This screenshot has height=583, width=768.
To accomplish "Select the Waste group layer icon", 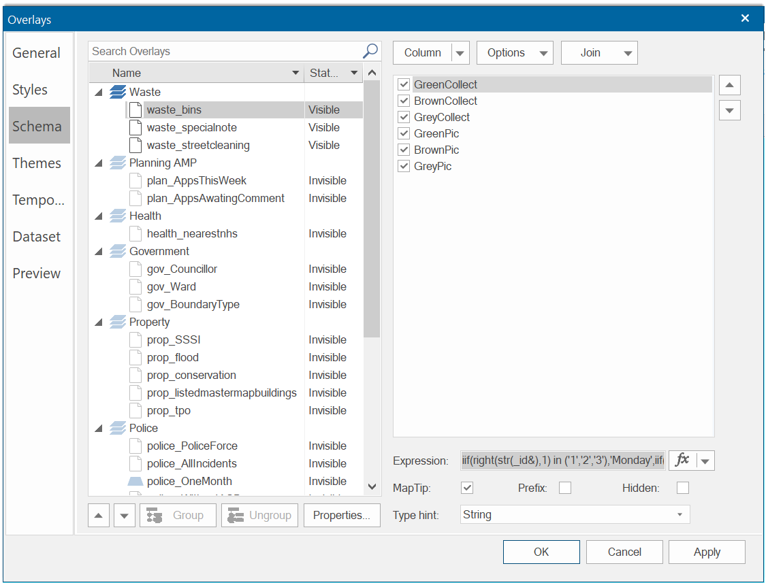I will click(x=118, y=92).
